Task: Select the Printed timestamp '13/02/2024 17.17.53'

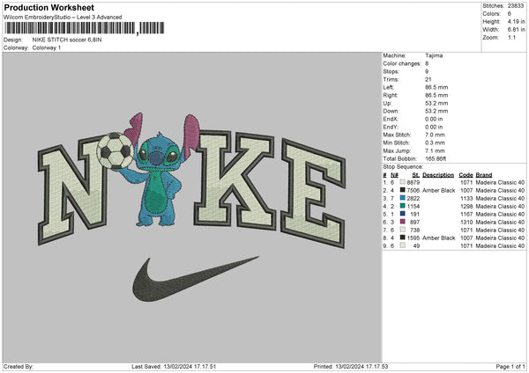Action: [361, 366]
